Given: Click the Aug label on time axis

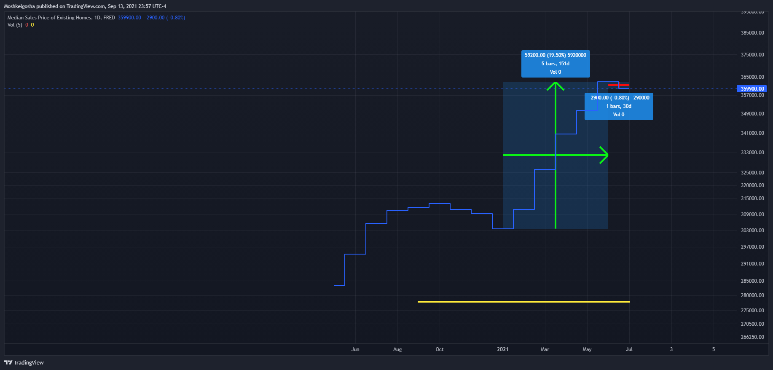Looking at the screenshot, I should [x=397, y=349].
